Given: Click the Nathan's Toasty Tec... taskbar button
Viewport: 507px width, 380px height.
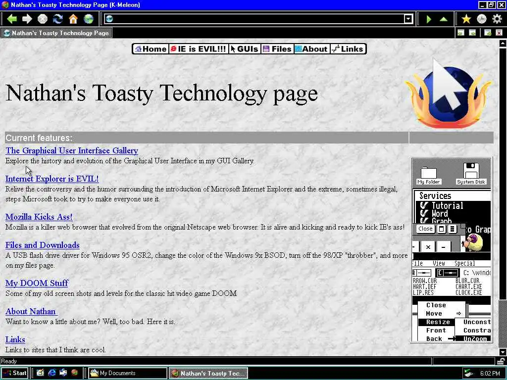Looking at the screenshot, I should coord(208,373).
